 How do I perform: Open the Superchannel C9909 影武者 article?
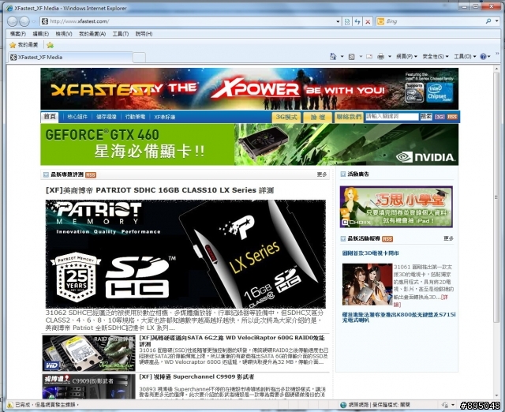point(196,376)
